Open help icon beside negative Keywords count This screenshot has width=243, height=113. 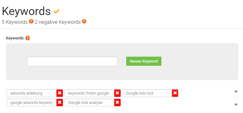84,22
